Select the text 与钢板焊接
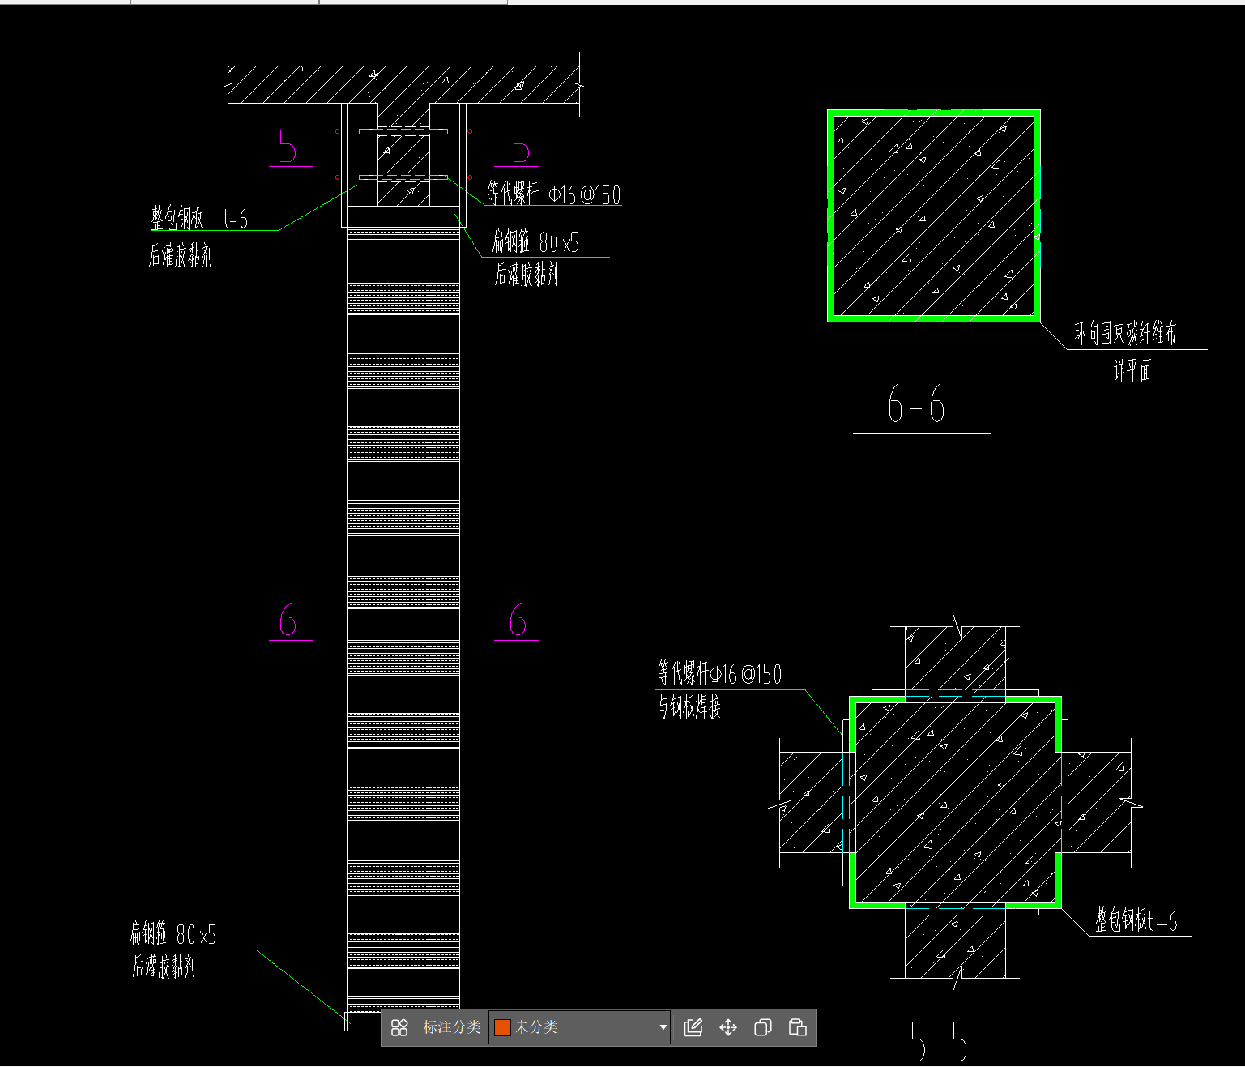 pyautogui.click(x=689, y=706)
